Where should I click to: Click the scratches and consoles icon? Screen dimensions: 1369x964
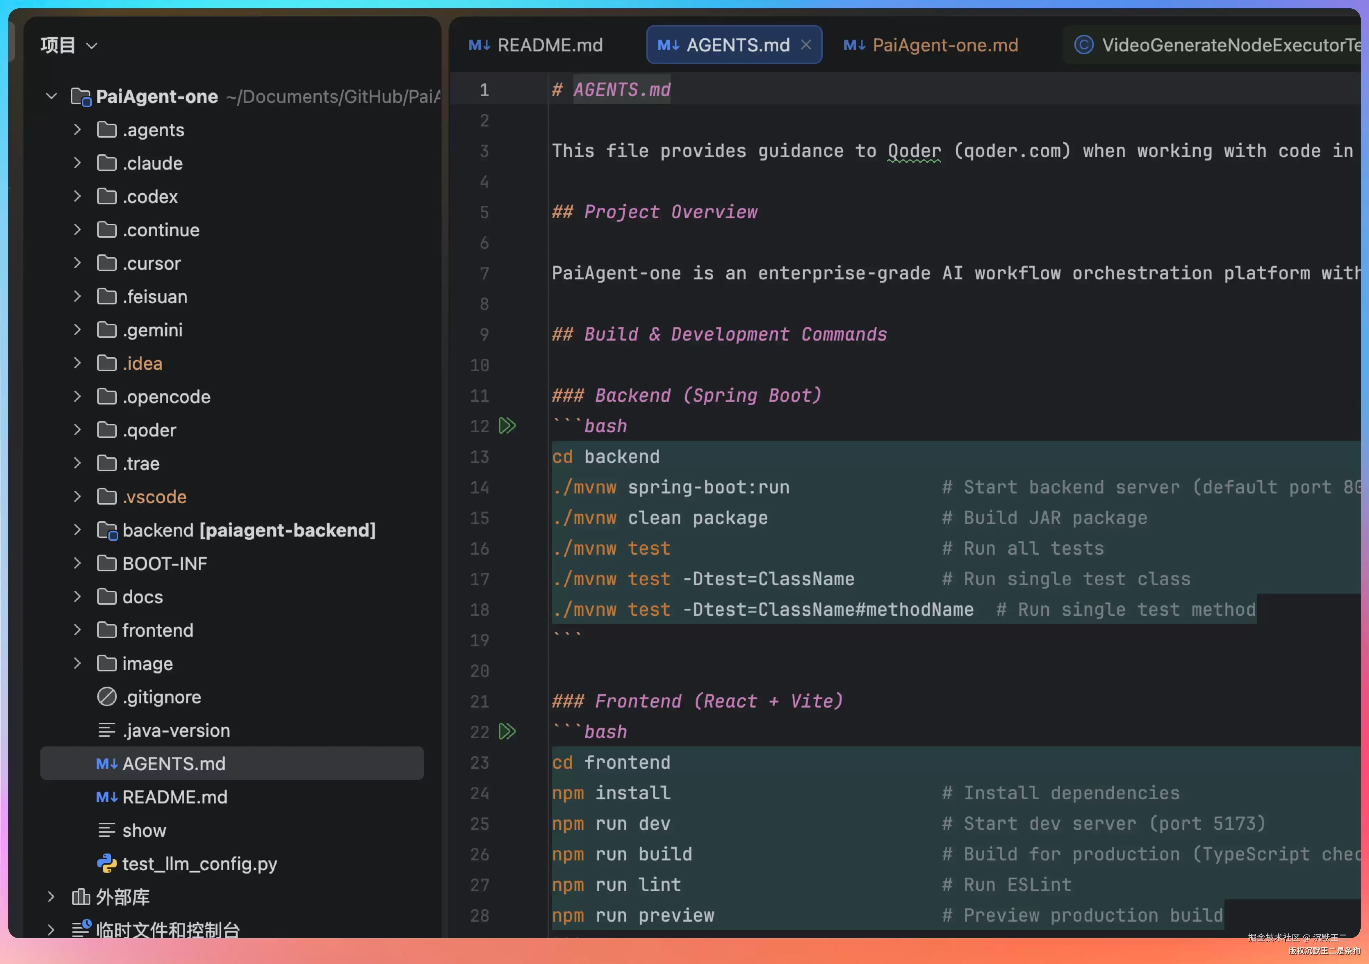81,928
